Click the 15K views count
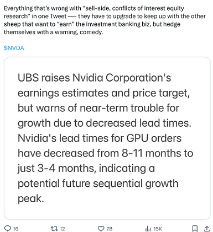The height and width of the screenshot is (232, 213). pyautogui.click(x=158, y=229)
